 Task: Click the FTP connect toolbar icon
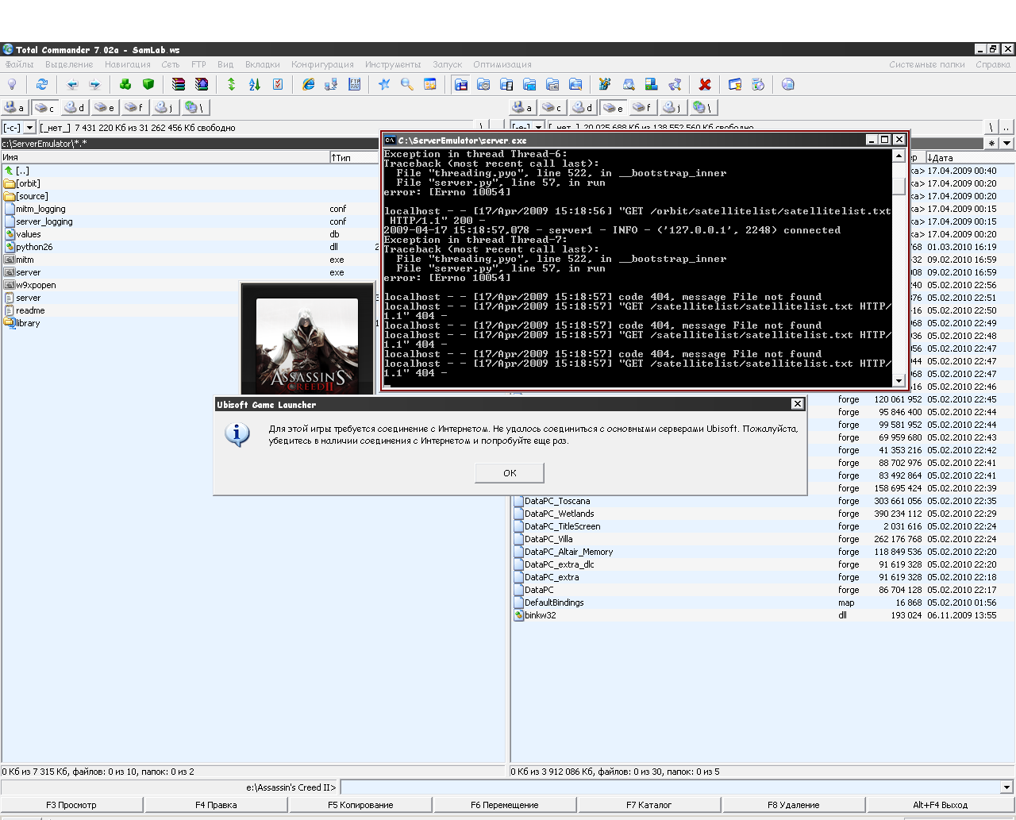click(355, 84)
